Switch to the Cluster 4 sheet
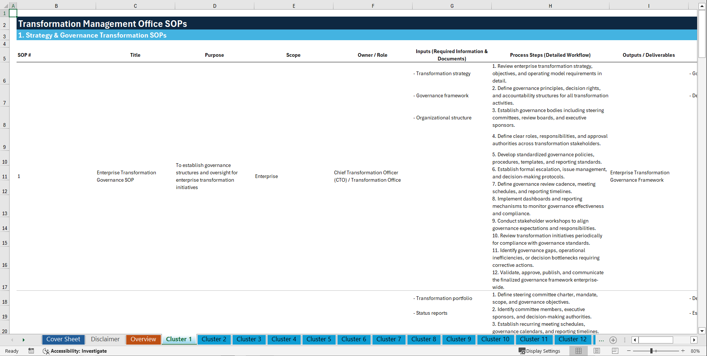707x356 pixels. [284, 339]
